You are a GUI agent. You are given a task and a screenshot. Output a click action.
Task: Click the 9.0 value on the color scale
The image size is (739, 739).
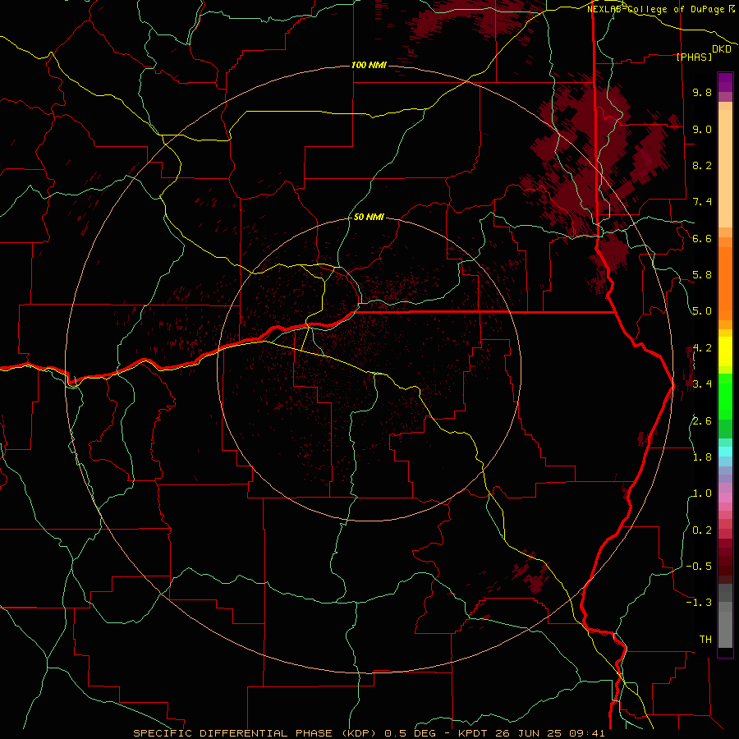(x=702, y=129)
